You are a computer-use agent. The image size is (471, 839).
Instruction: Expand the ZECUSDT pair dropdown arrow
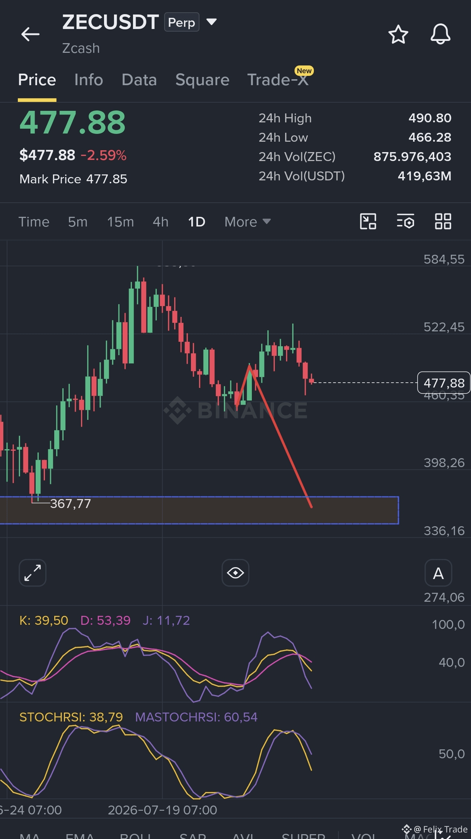tap(211, 22)
